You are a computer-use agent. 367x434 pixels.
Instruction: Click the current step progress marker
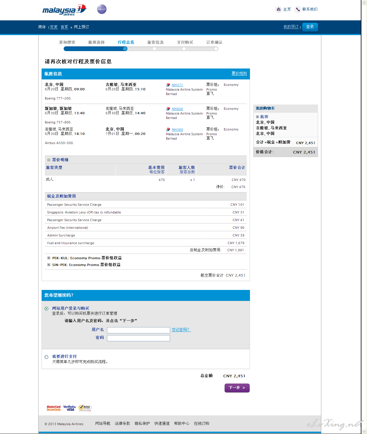[x=125, y=49]
